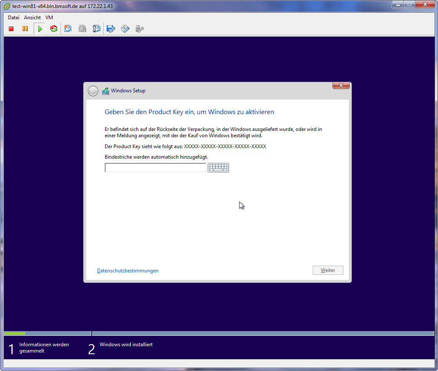
Task: Close the Windows Setup dialog
Action: (x=341, y=85)
